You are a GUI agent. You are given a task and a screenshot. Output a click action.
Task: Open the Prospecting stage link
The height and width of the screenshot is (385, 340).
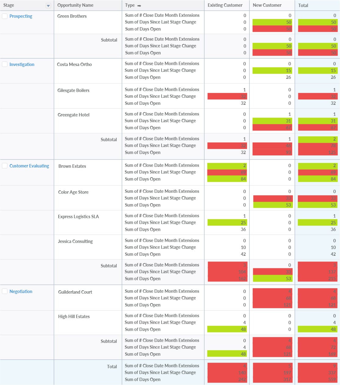[21, 16]
